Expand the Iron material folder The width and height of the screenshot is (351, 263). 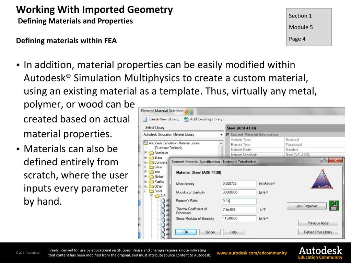(x=146, y=172)
